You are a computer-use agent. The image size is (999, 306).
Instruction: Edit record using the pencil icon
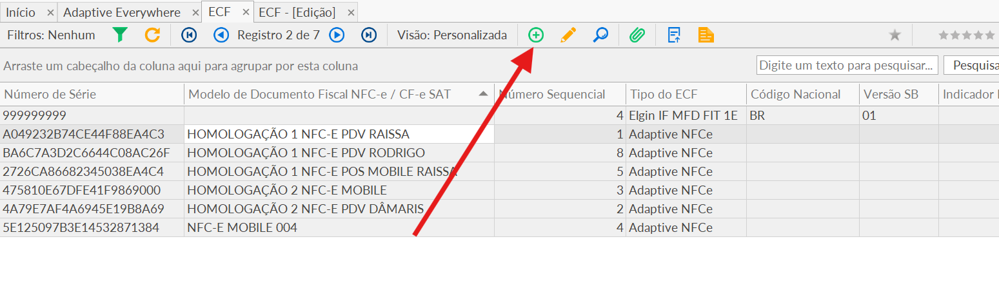[x=568, y=35]
